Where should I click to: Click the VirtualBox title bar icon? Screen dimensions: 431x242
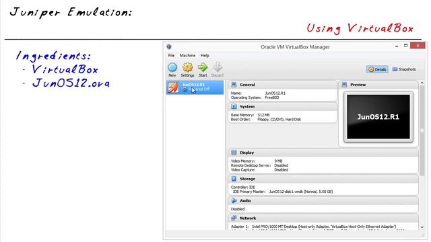coord(169,46)
